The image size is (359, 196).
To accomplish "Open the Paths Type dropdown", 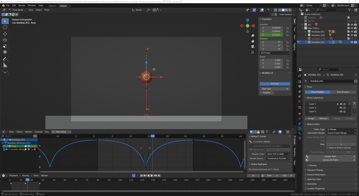I will (x=341, y=129).
